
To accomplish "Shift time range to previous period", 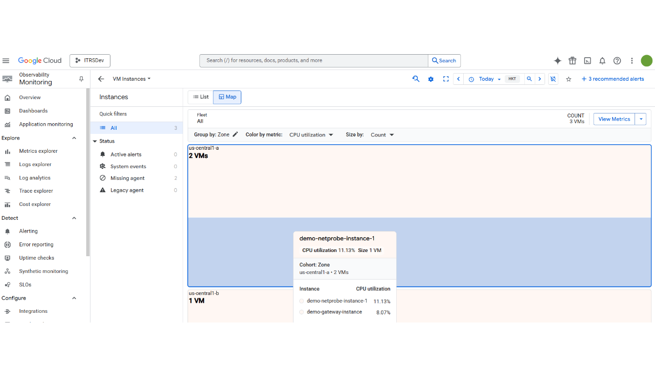I will [459, 79].
